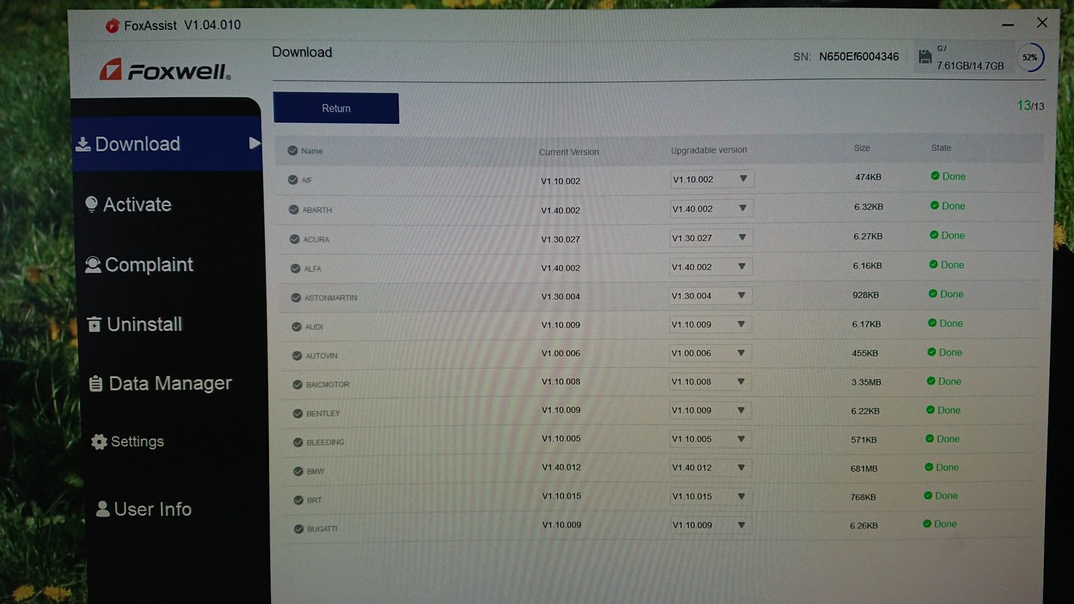Click the 3.35MB size in BAICMOTOR row
1074x604 pixels.
point(866,382)
